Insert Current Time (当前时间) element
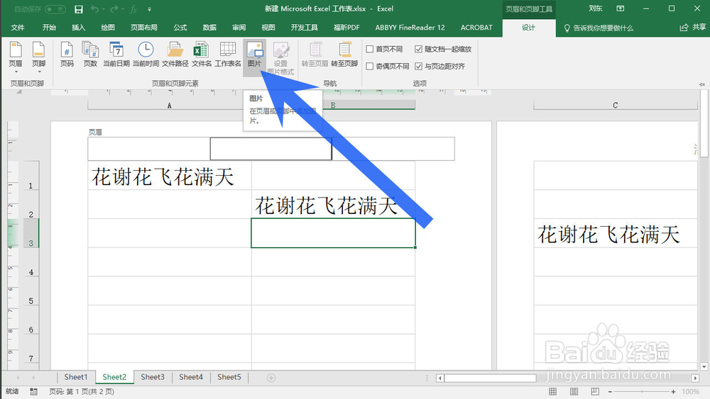710x399 pixels. (x=146, y=55)
